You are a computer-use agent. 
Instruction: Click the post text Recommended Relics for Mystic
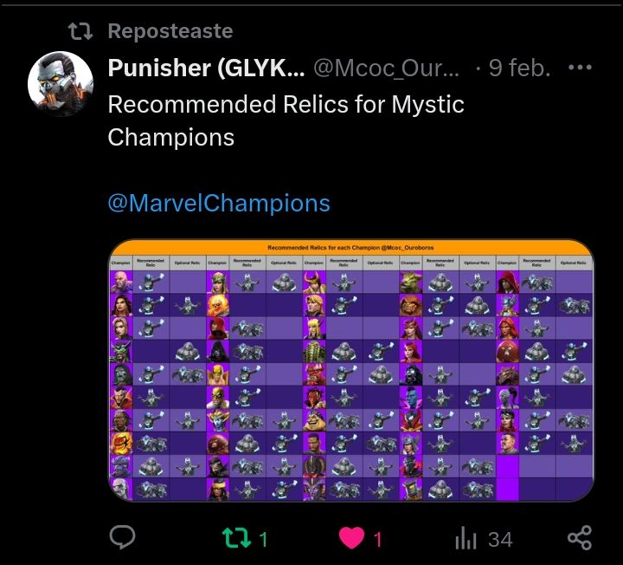click(286, 105)
